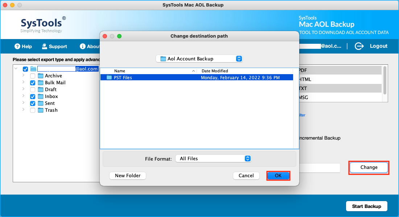Select the Trash folder icon
399x217 pixels.
(41, 110)
